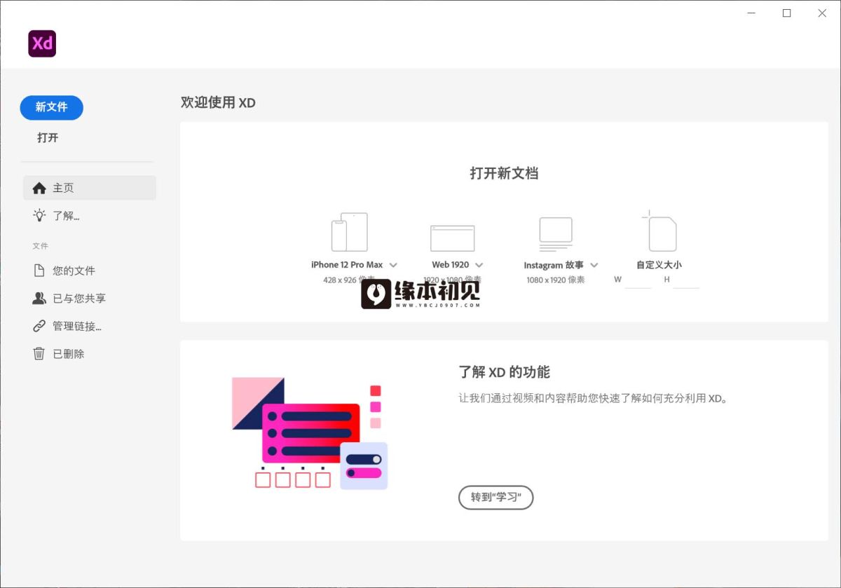
Task: Click the 了解 XD 的功能 heading
Action: [504, 372]
